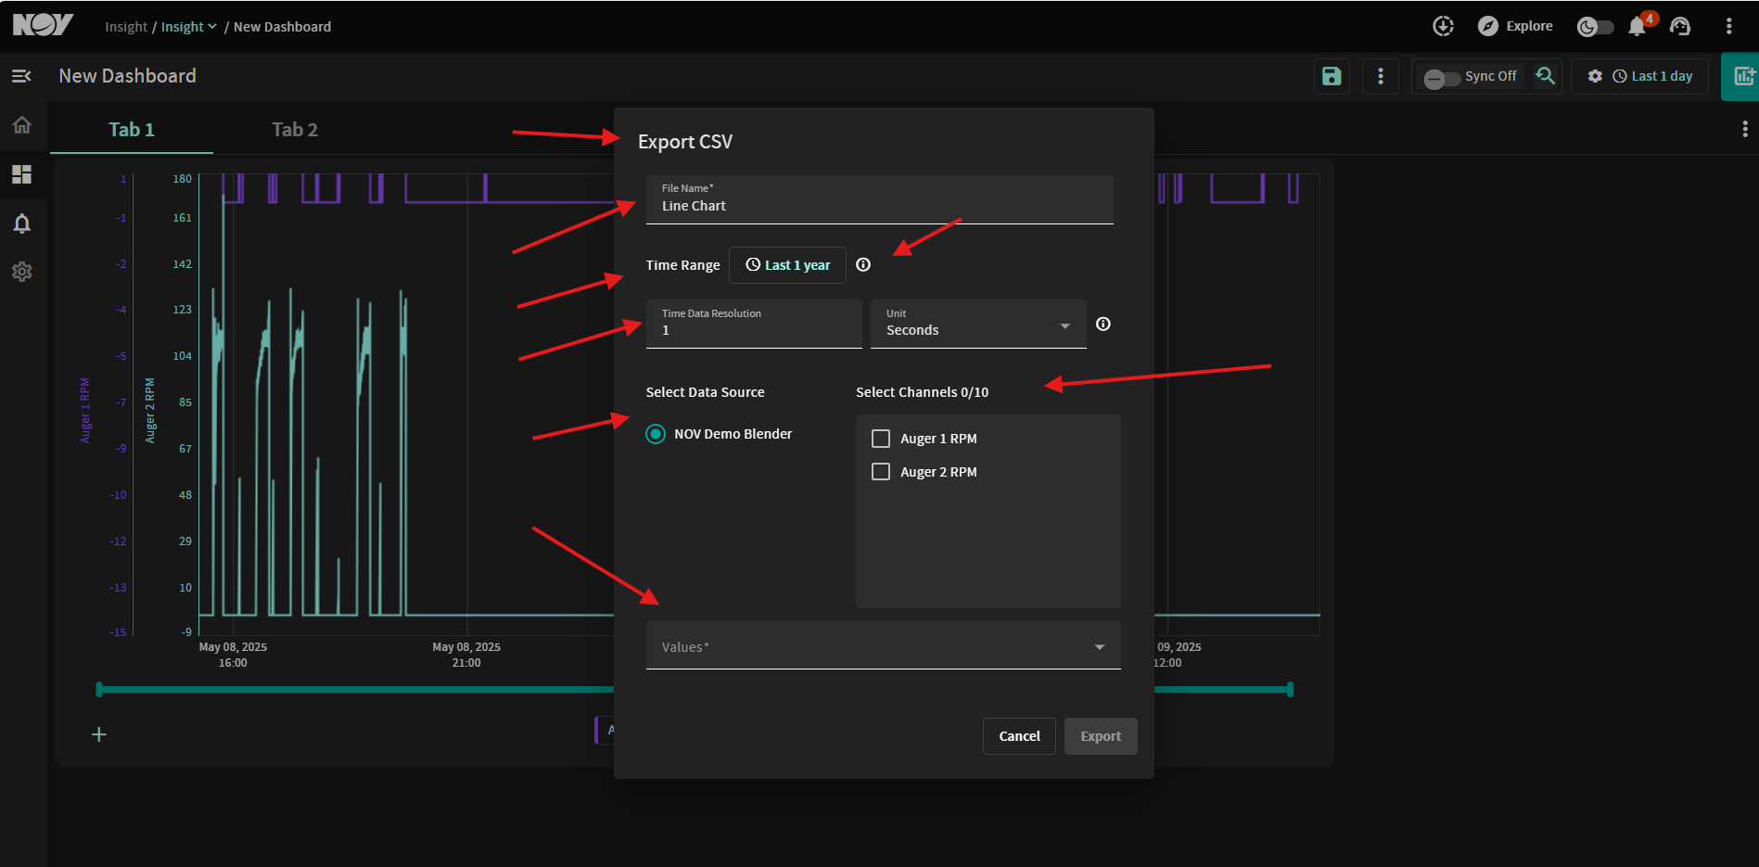This screenshot has width=1759, height=867.
Task: Open the support headset icon
Action: [x=1680, y=26]
